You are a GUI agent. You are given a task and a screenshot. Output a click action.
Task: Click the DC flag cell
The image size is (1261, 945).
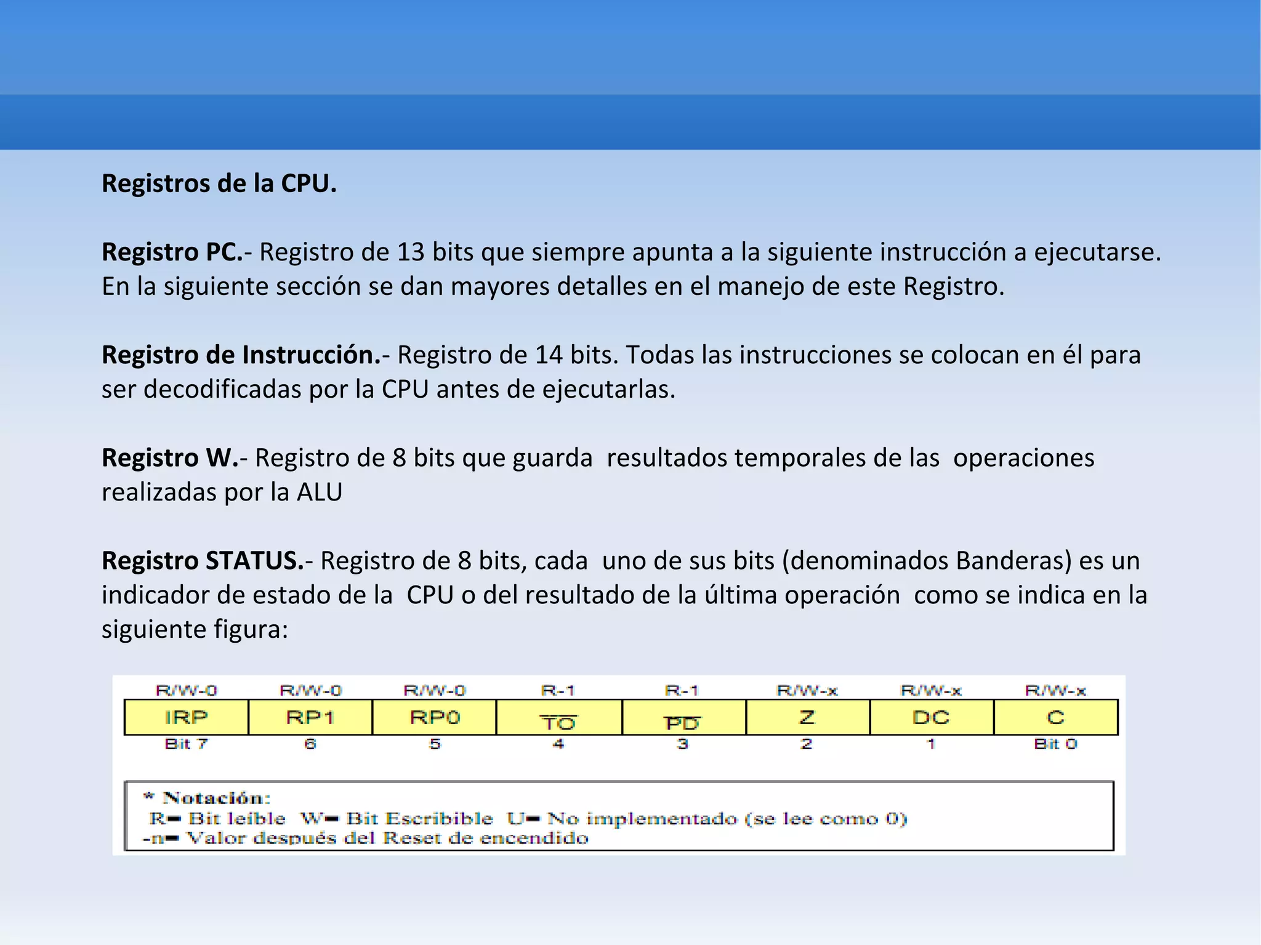pyautogui.click(x=932, y=717)
